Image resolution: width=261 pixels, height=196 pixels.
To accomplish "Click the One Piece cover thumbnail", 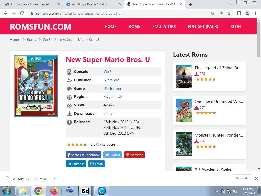I will (184, 110).
